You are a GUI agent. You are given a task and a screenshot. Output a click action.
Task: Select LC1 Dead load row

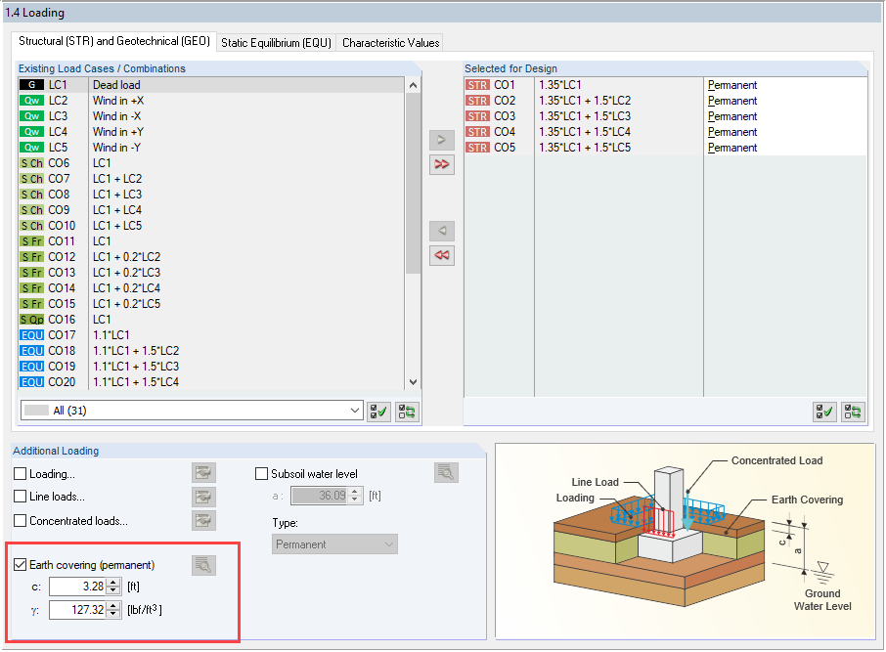point(211,85)
